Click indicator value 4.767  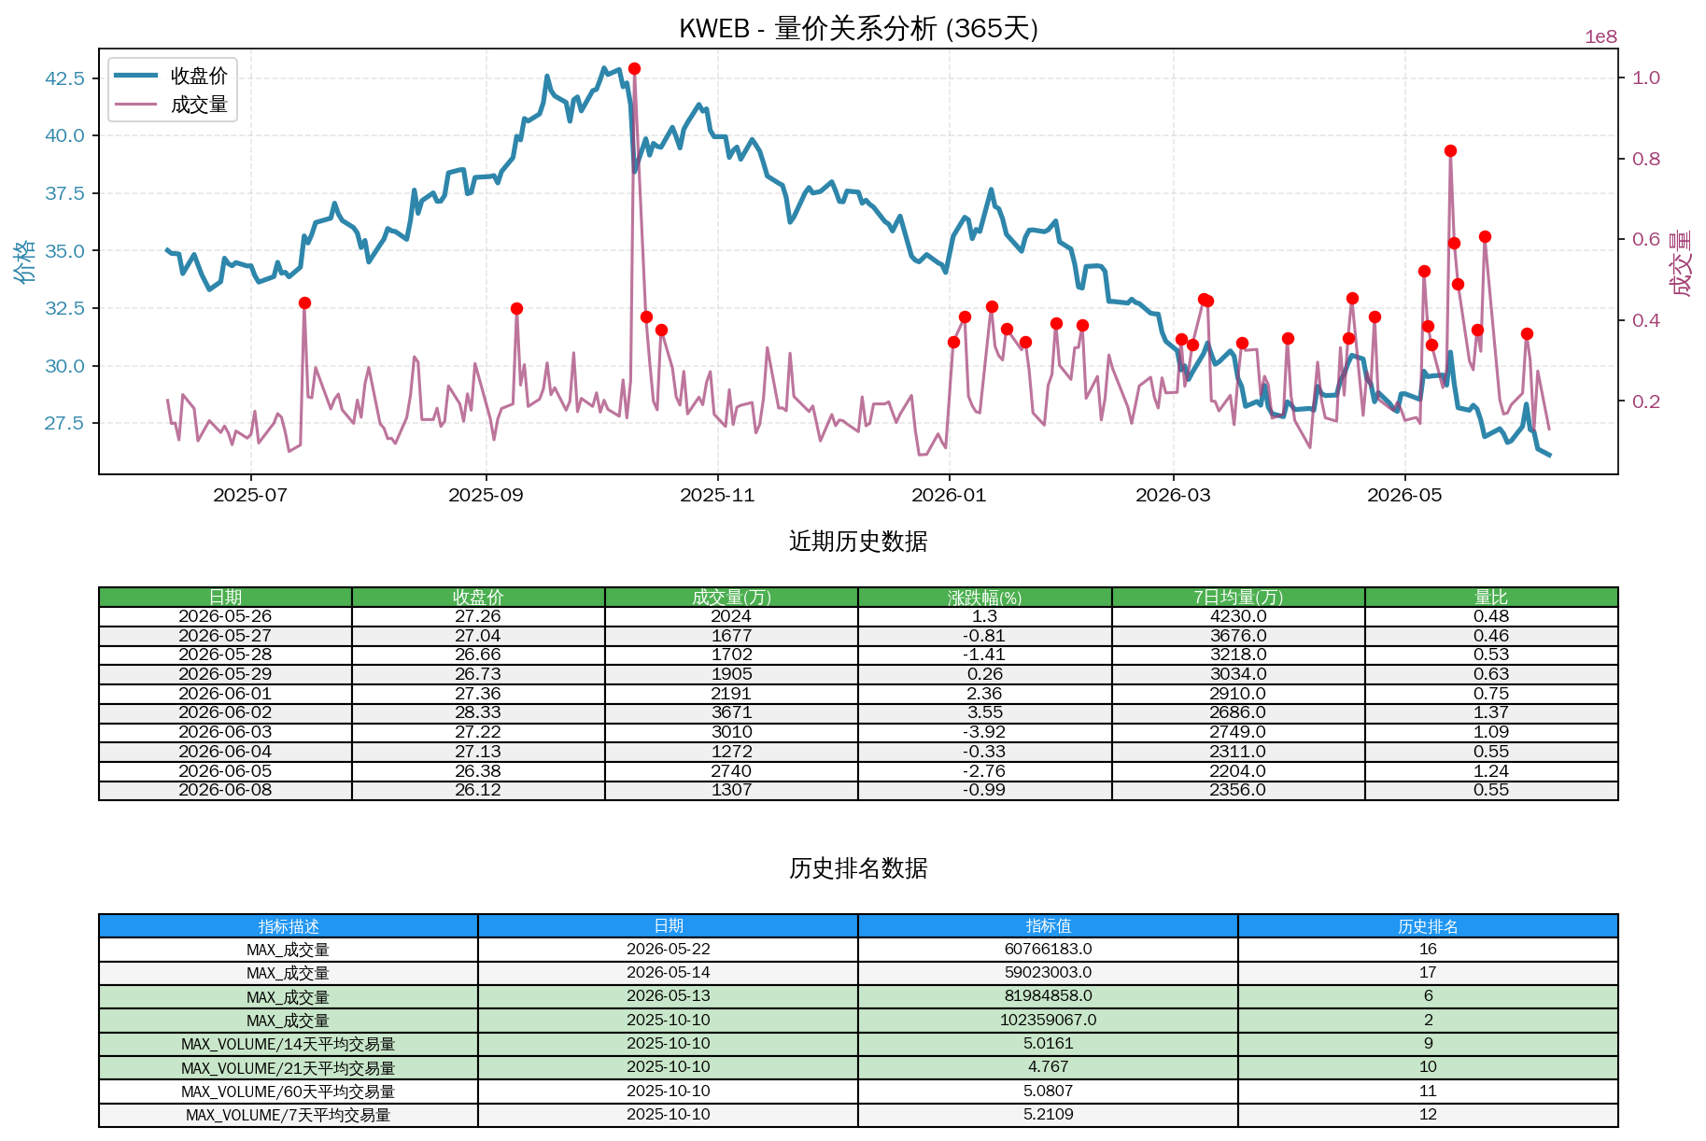[1049, 1067]
